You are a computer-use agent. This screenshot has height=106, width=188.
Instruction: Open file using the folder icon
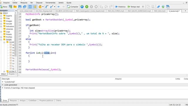coord(15,7)
